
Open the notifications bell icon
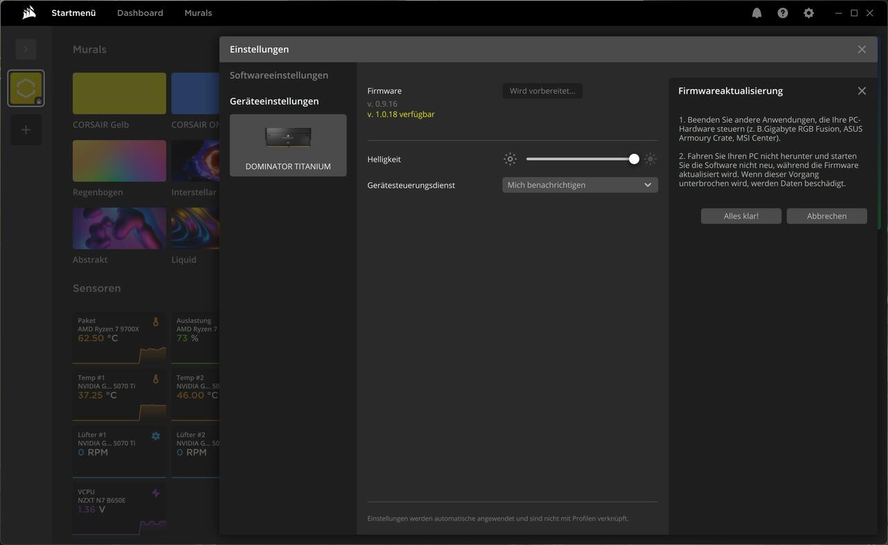click(x=757, y=13)
